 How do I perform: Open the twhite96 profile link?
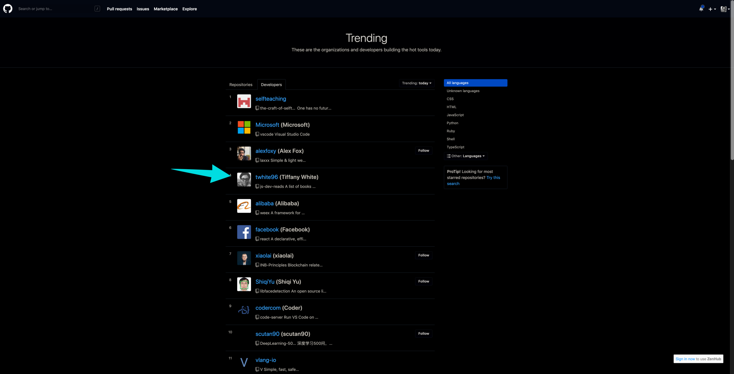pyautogui.click(x=267, y=177)
